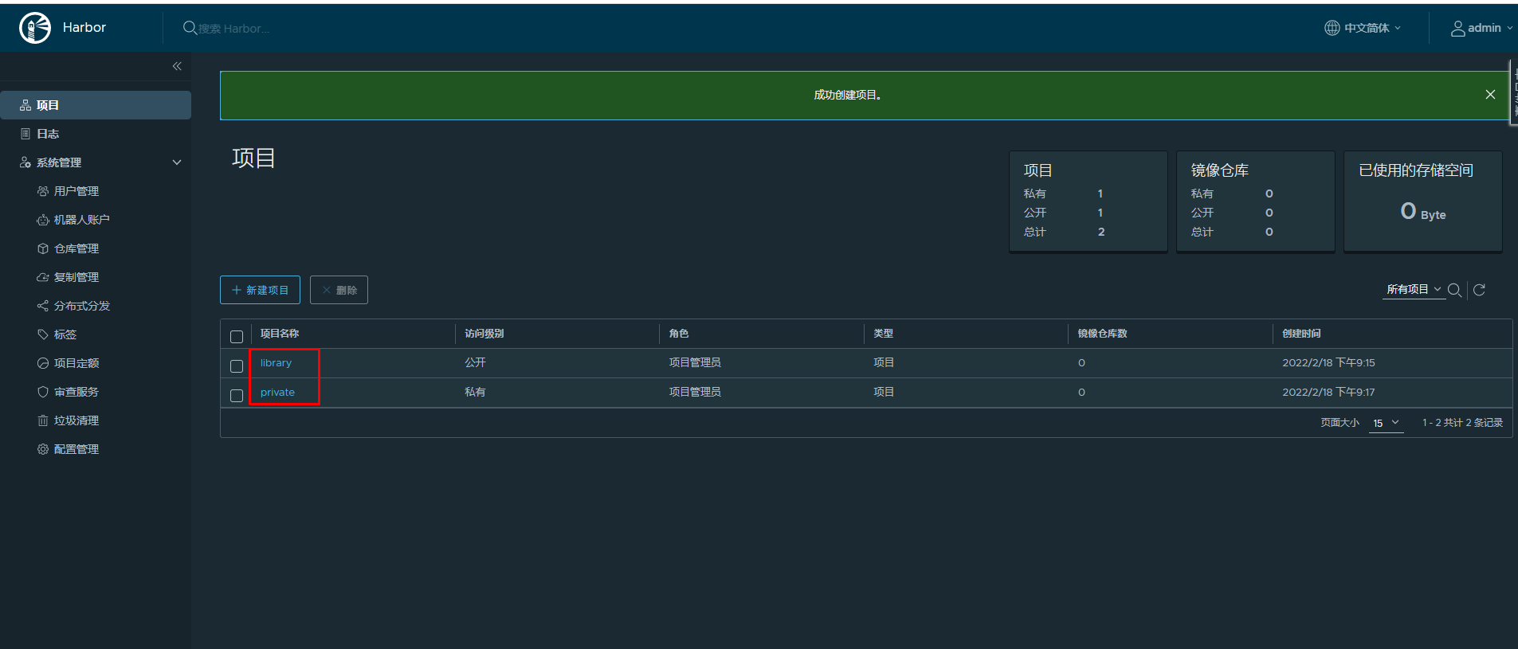
Task: Open 配置管理 configuration settings
Action: pos(76,449)
